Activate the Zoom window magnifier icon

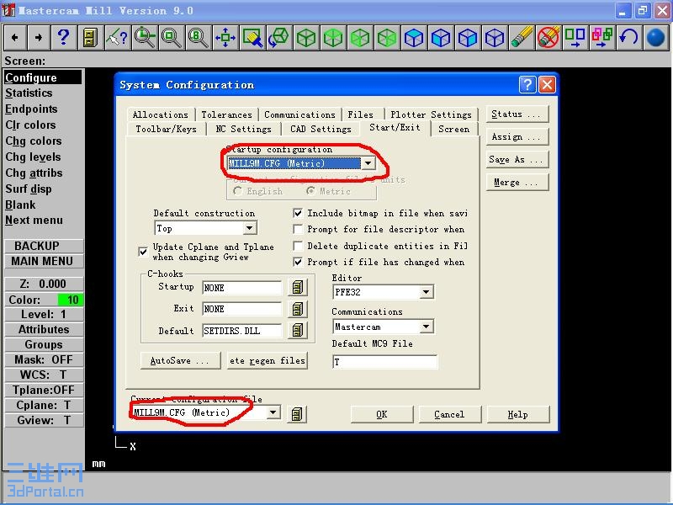coord(145,38)
